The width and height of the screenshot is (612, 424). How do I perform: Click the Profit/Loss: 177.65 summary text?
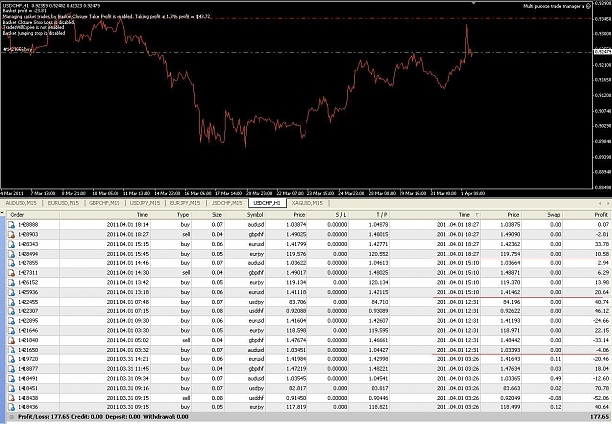(x=43, y=417)
